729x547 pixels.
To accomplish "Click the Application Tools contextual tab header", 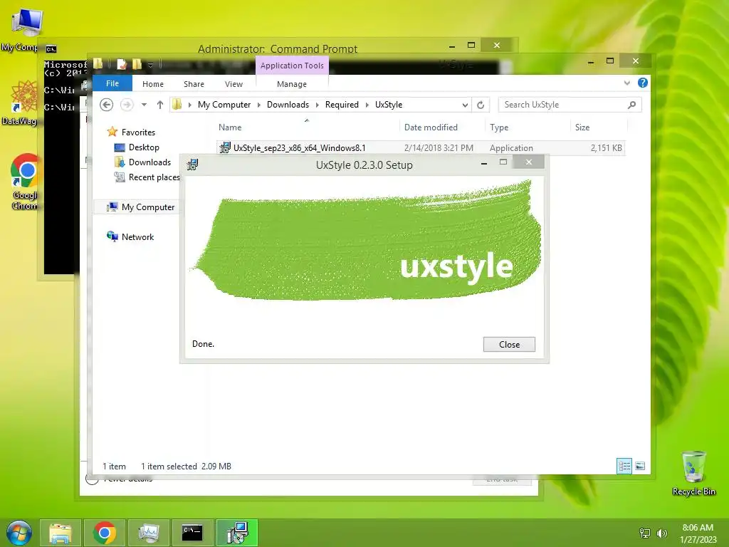I will (292, 66).
